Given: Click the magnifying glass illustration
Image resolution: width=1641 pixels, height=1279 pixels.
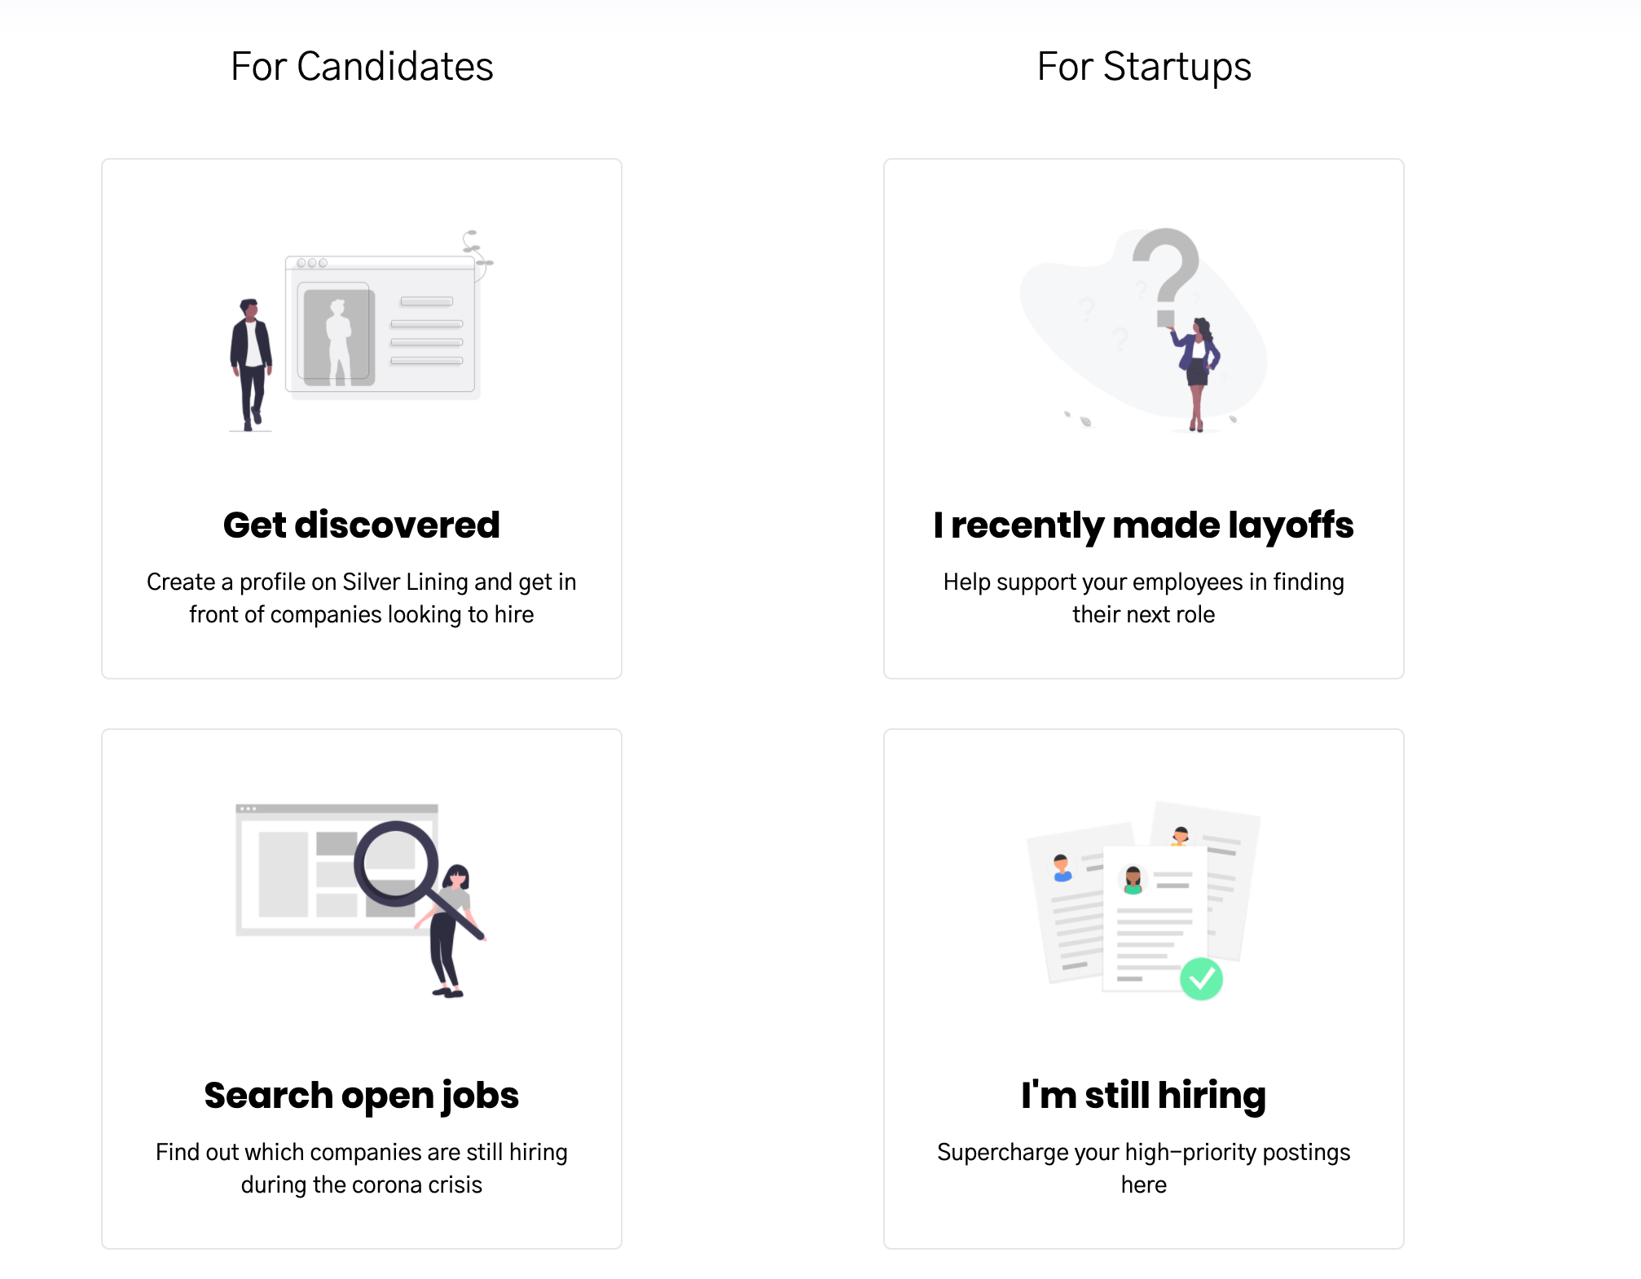Looking at the screenshot, I should [x=417, y=878].
